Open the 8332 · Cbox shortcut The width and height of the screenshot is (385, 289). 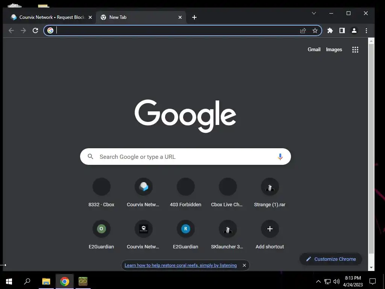coord(102,193)
